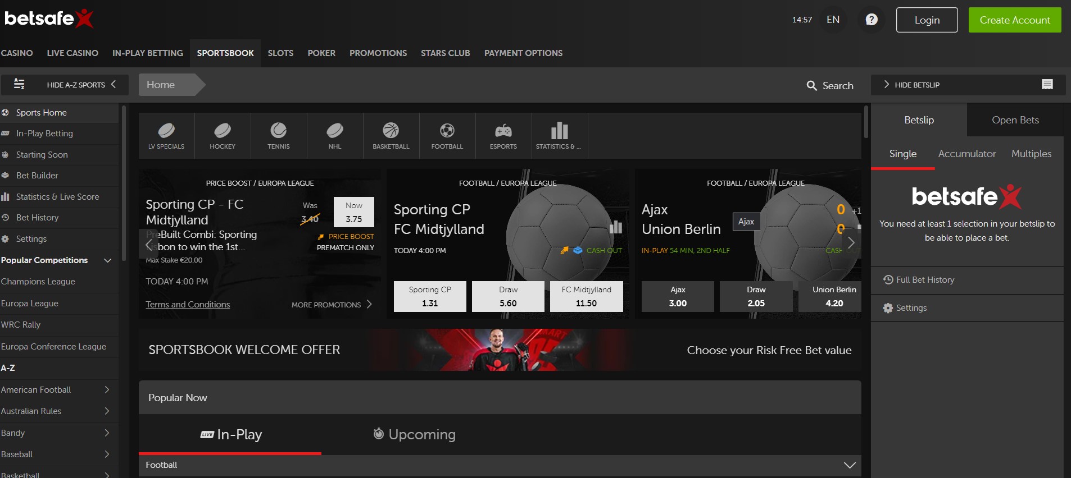Click Starting Soon sidebar icon
The image size is (1071, 478).
tap(5, 155)
